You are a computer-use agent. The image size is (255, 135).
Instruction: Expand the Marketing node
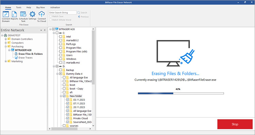6,61
